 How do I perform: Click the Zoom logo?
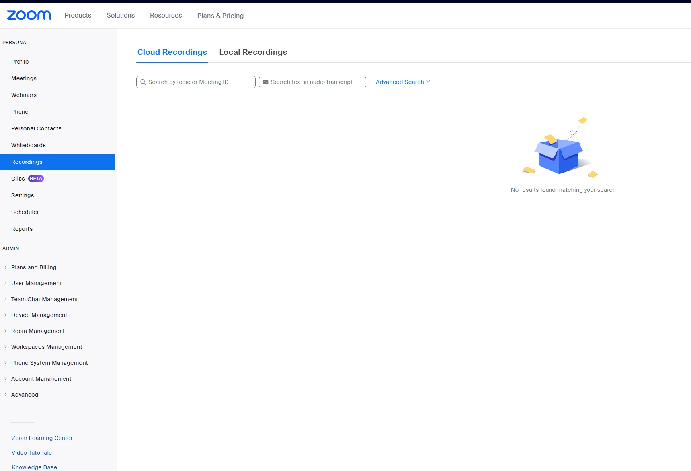[29, 15]
